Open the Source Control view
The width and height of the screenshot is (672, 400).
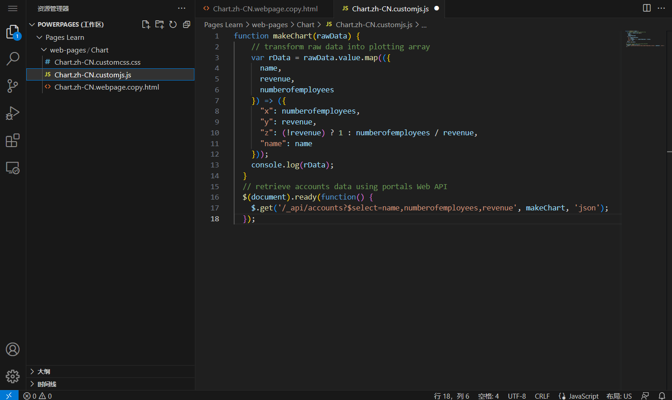click(x=13, y=86)
